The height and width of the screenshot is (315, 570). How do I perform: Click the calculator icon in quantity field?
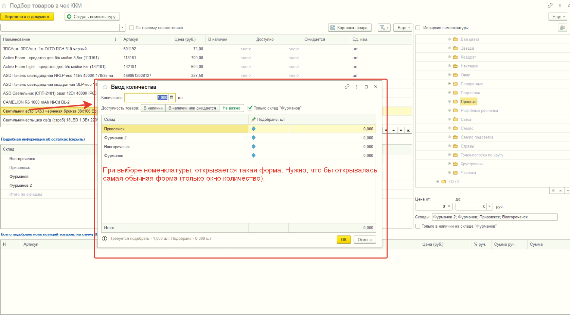(x=172, y=98)
